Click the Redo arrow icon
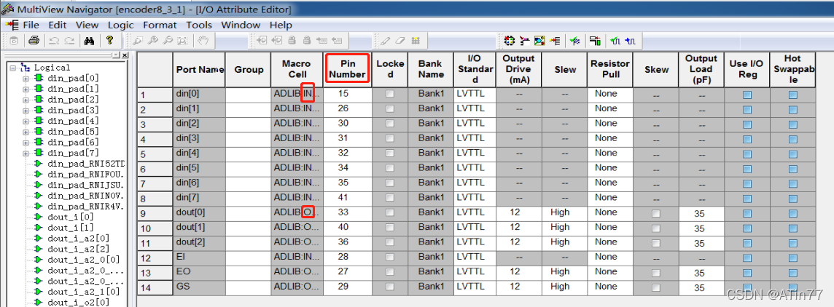This screenshot has width=834, height=307. tap(69, 40)
